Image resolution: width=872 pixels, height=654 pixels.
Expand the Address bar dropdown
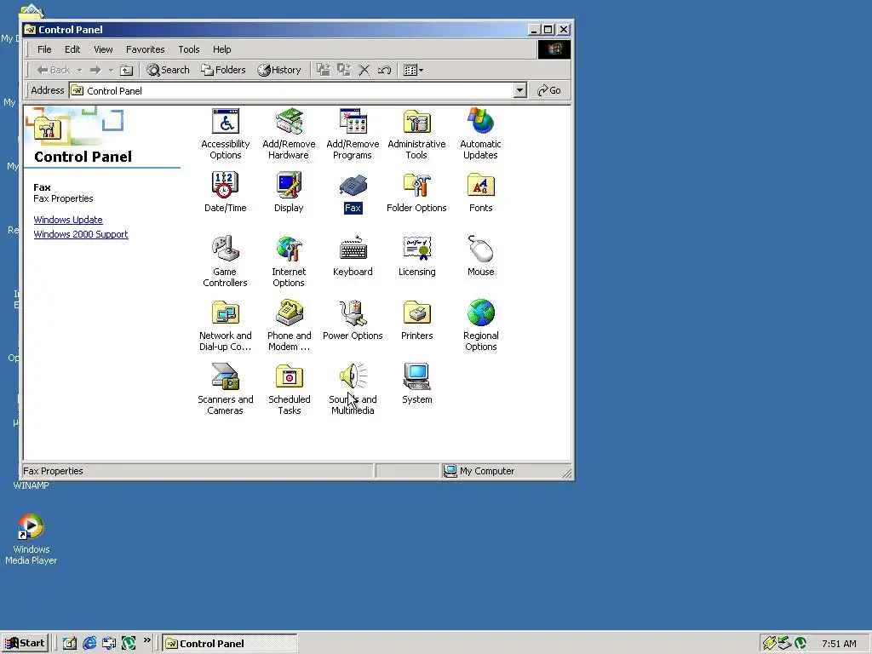[x=520, y=90]
